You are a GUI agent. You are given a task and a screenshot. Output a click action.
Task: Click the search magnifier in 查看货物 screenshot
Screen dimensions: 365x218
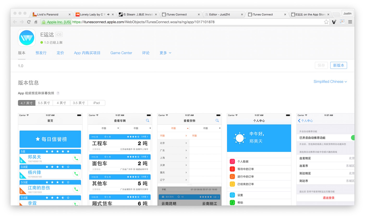point(217,120)
